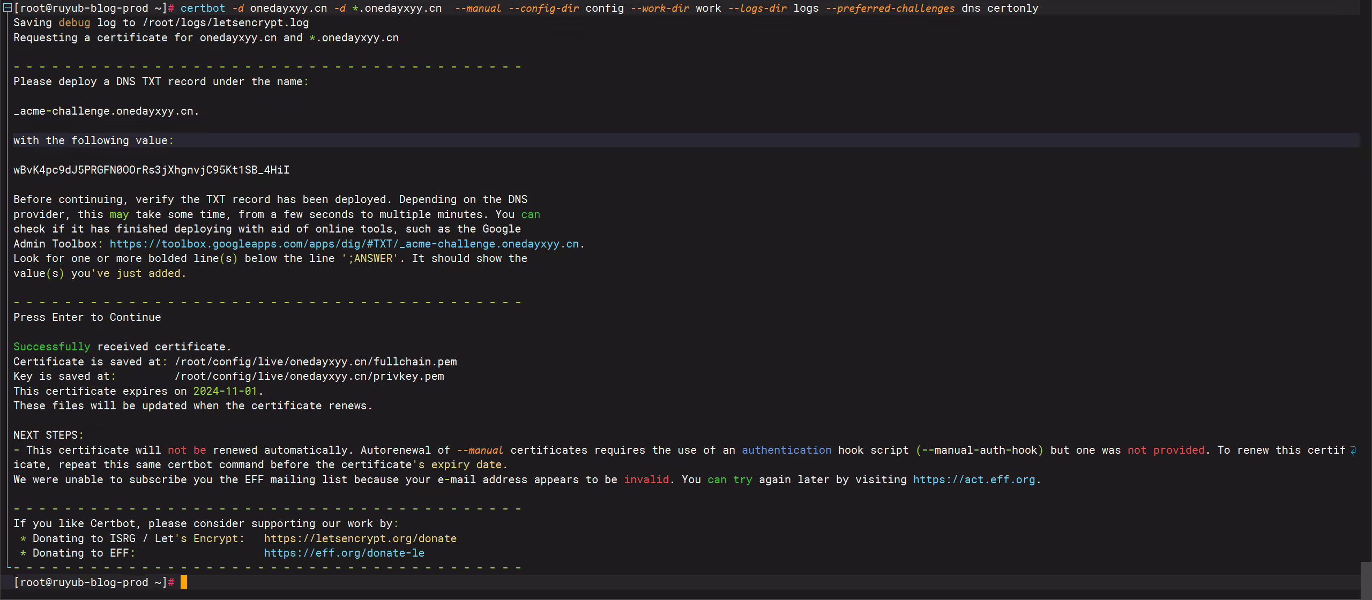The height and width of the screenshot is (600, 1372).
Task: Click the expiry date 2024-11-01
Action: point(225,391)
